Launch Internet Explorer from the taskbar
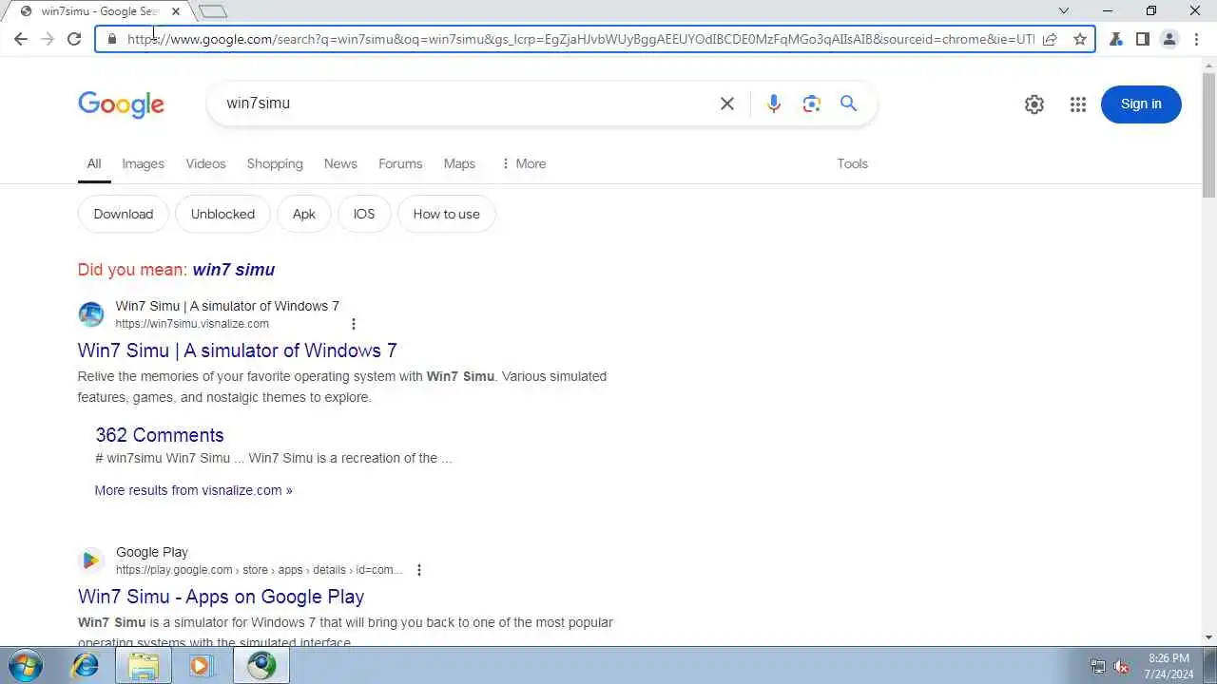Image resolution: width=1217 pixels, height=684 pixels. 86,666
